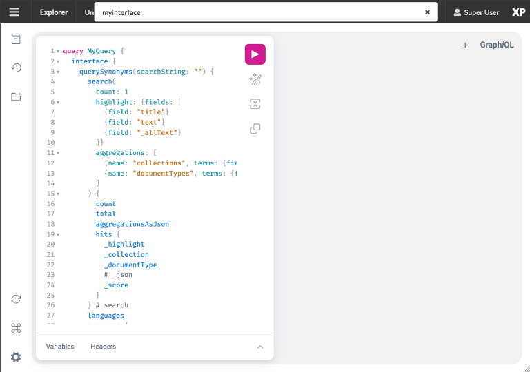Merge fragments into the query icon

coord(255,104)
